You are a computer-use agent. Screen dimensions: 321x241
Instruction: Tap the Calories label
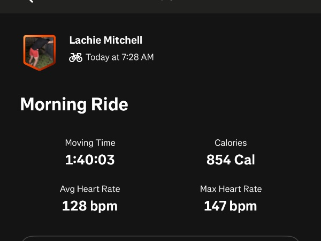tap(231, 143)
